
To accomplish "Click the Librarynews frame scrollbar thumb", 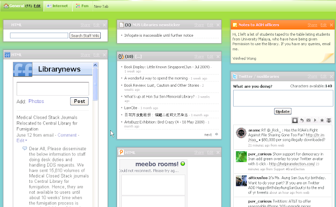I will tap(95, 84).
